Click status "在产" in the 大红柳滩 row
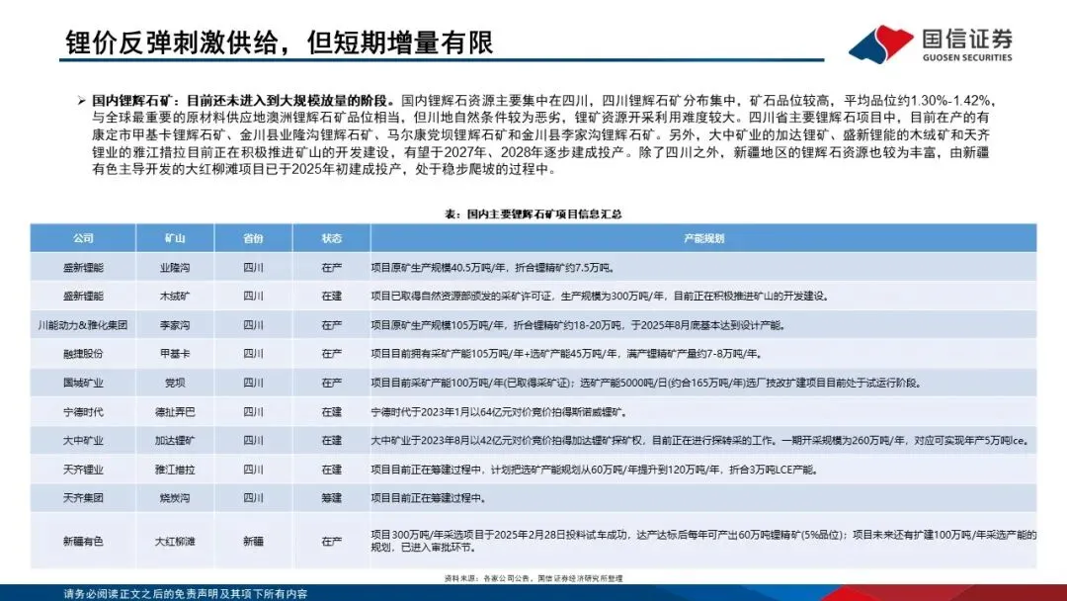Screen dimensions: 1067x601 click(331, 541)
